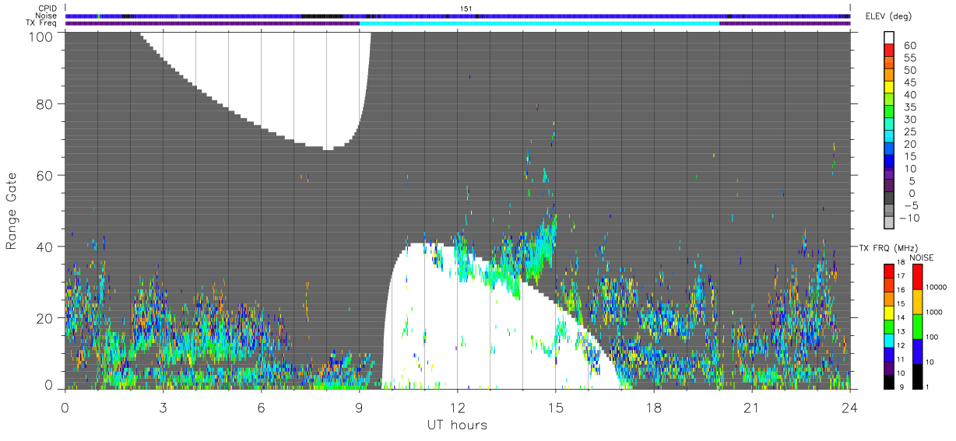Click the green 100-1000 NOISE colorbar segment
Image resolution: width=956 pixels, height=441 pixels.
917,327
